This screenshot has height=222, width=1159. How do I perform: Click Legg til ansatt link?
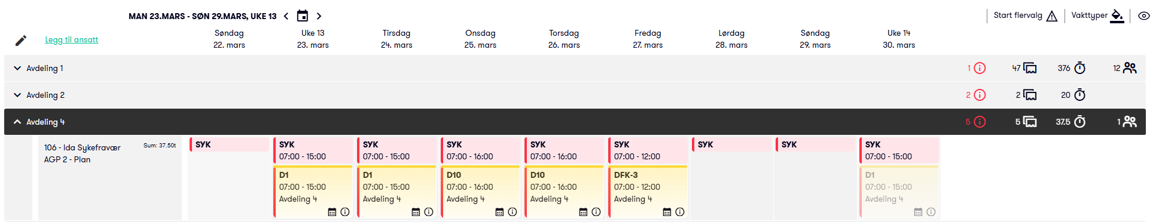coord(72,40)
